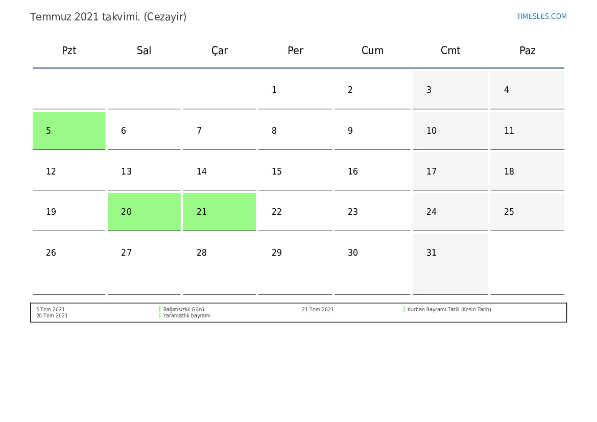Click date 28 in the calendar
Image resolution: width=597 pixels, height=422 pixels.
tap(219, 264)
